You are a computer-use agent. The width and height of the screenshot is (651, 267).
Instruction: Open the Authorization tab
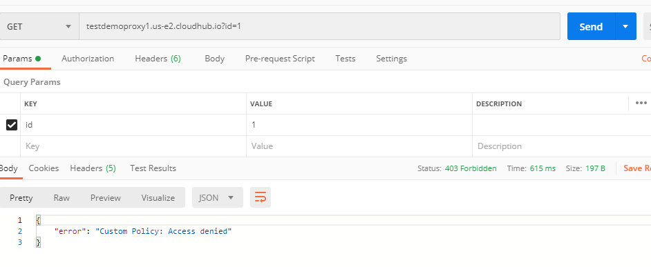click(88, 59)
